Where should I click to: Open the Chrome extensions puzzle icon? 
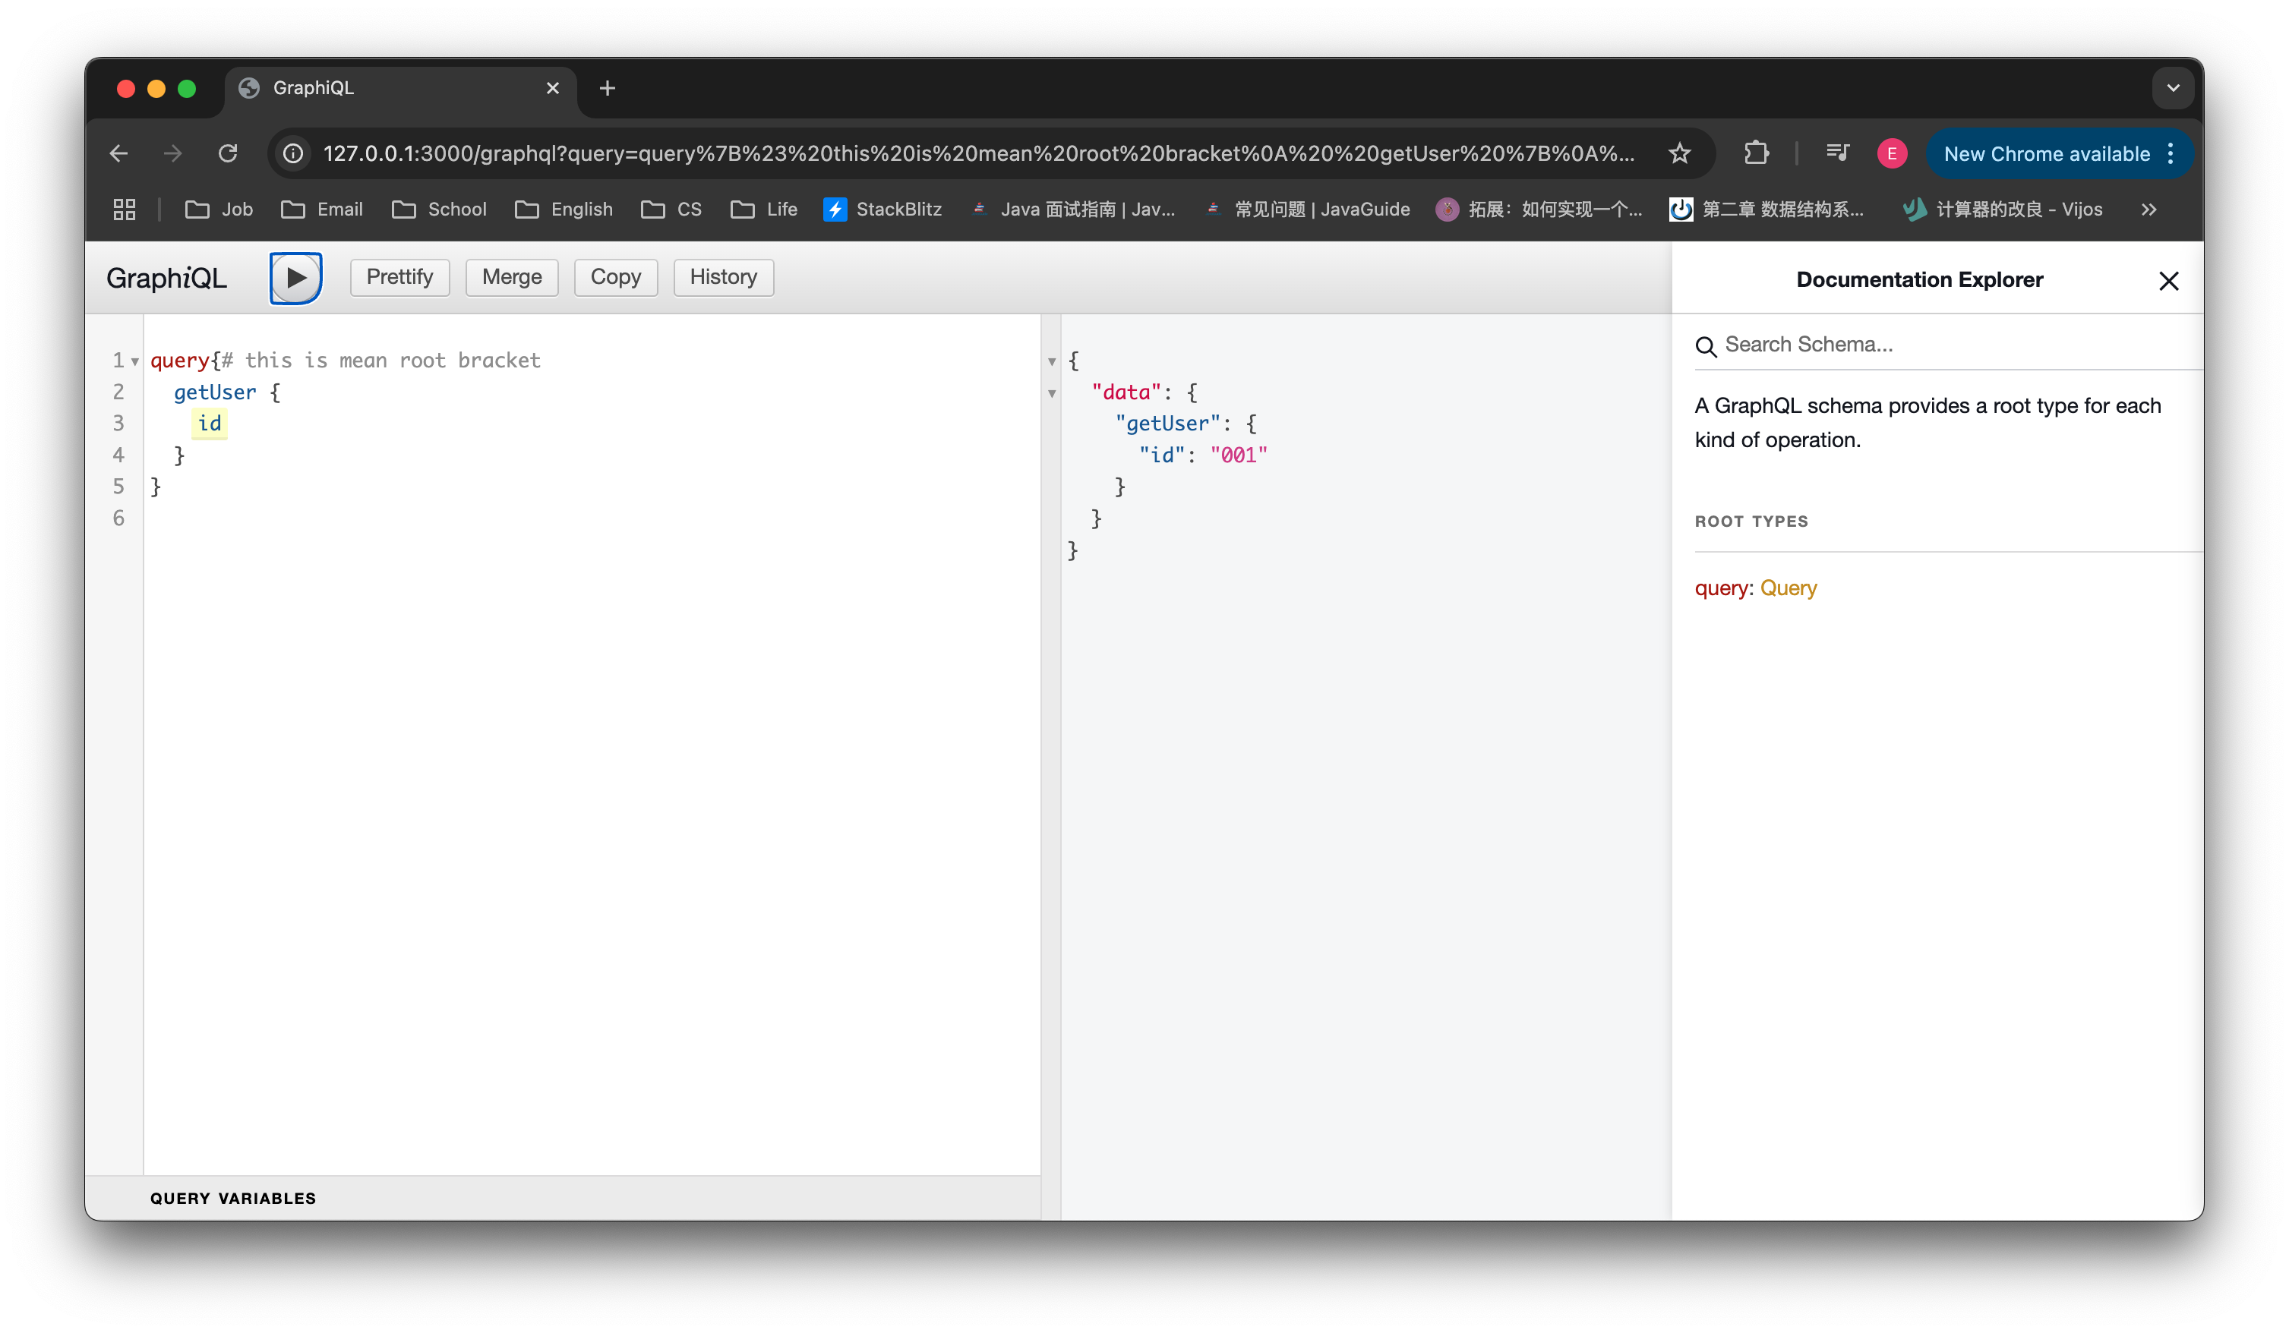1756,153
